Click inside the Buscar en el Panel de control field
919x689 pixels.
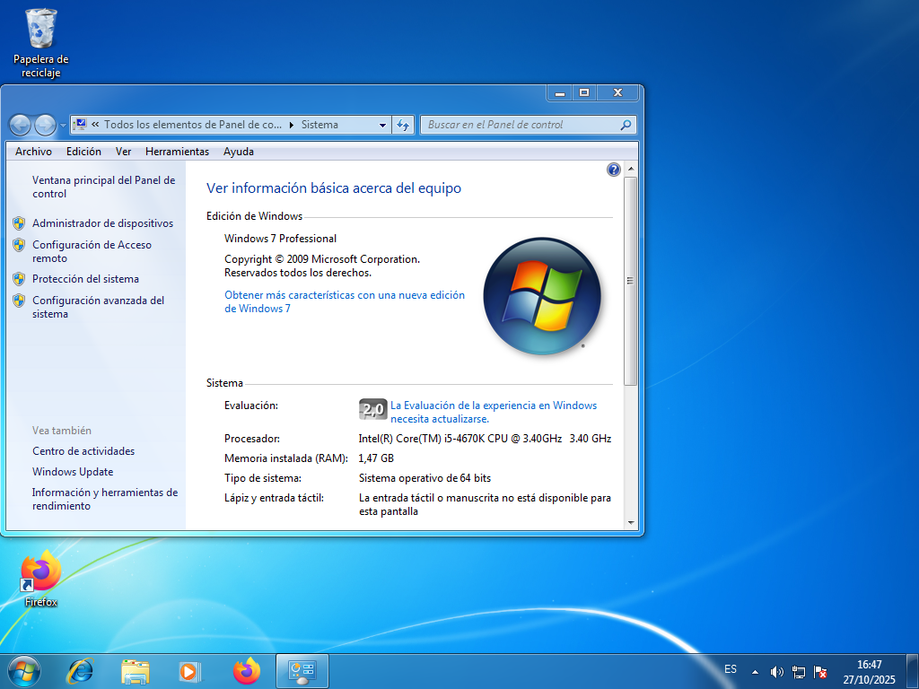521,125
